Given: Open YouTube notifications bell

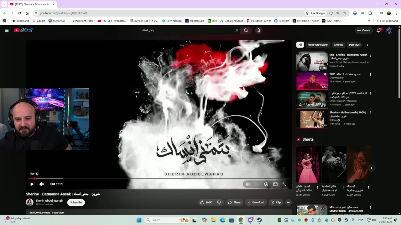Looking at the screenshot, I should coord(378,30).
